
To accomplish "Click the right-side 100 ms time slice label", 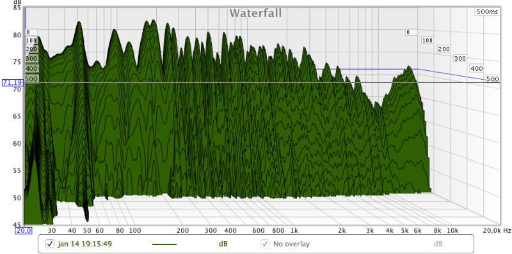I will pos(427,40).
